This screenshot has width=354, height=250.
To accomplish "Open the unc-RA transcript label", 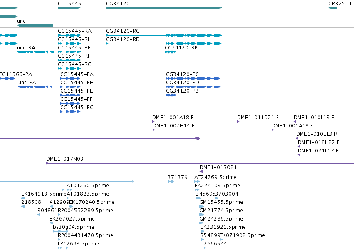I will click(x=26, y=48).
